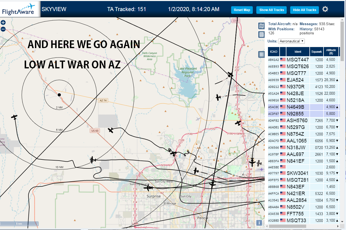Toggle the grid overlay icon

tap(261, 34)
